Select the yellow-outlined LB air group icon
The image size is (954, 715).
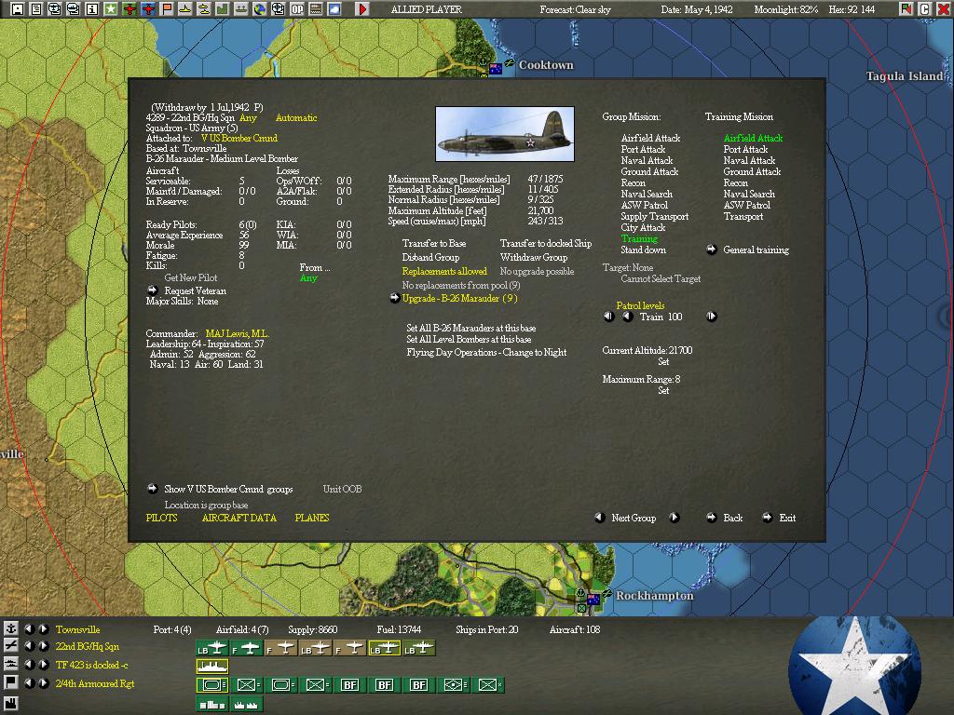(x=385, y=649)
